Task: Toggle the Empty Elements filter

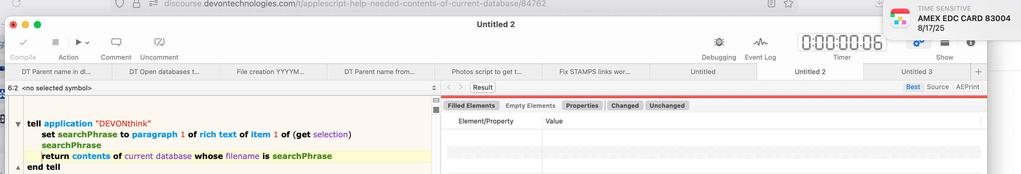Action: [x=530, y=106]
